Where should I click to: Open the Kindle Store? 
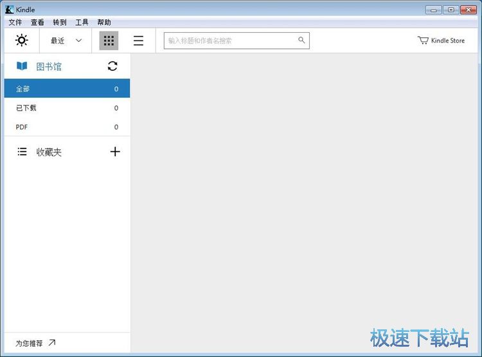pos(441,41)
